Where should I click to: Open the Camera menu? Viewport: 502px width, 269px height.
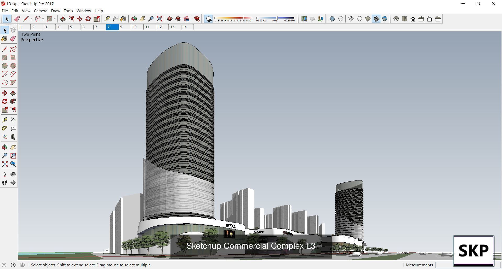tap(41, 11)
